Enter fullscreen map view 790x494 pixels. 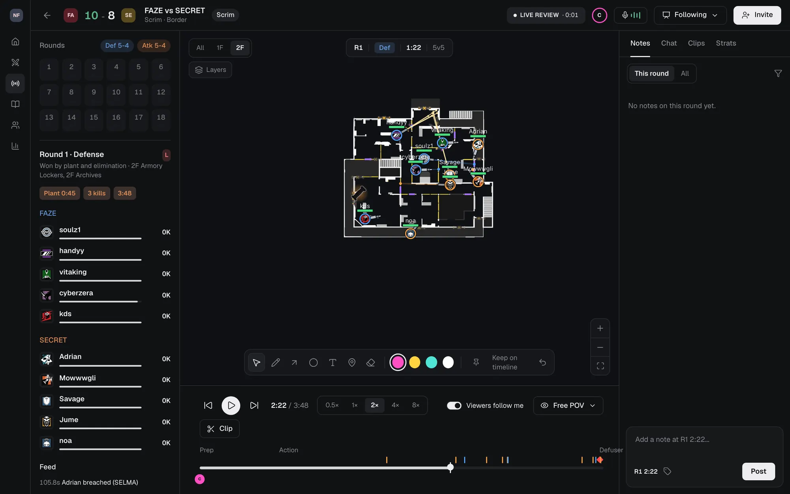(600, 366)
